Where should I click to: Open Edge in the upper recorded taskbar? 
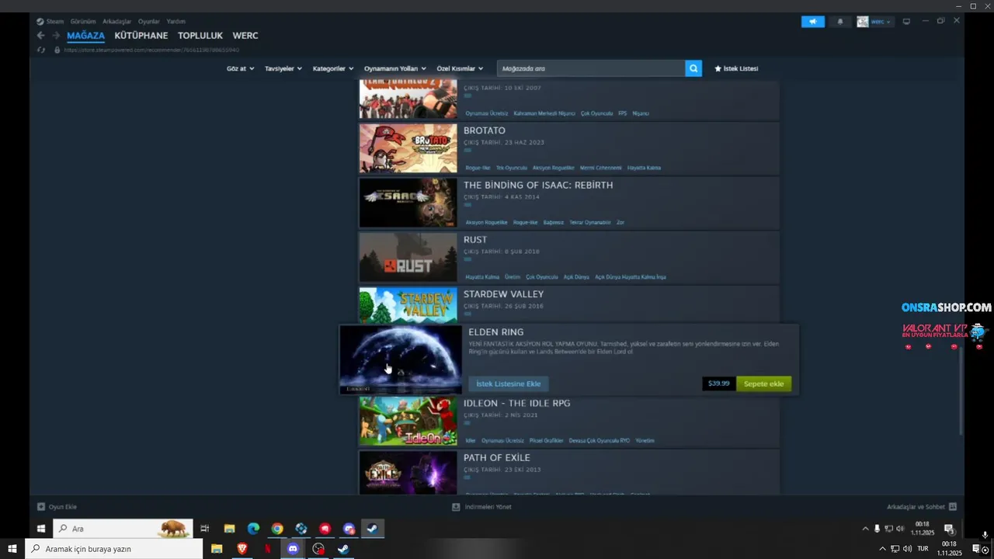[x=253, y=529]
